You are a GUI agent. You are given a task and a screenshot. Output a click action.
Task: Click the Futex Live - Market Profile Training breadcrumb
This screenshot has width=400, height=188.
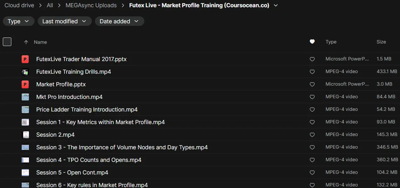[x=199, y=5]
